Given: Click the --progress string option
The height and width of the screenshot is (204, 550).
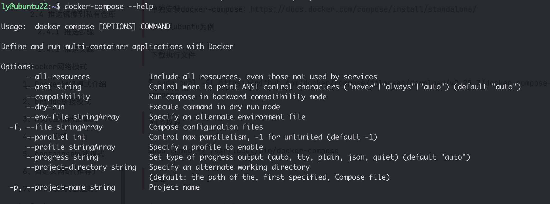Looking at the screenshot, I should 62,157.
